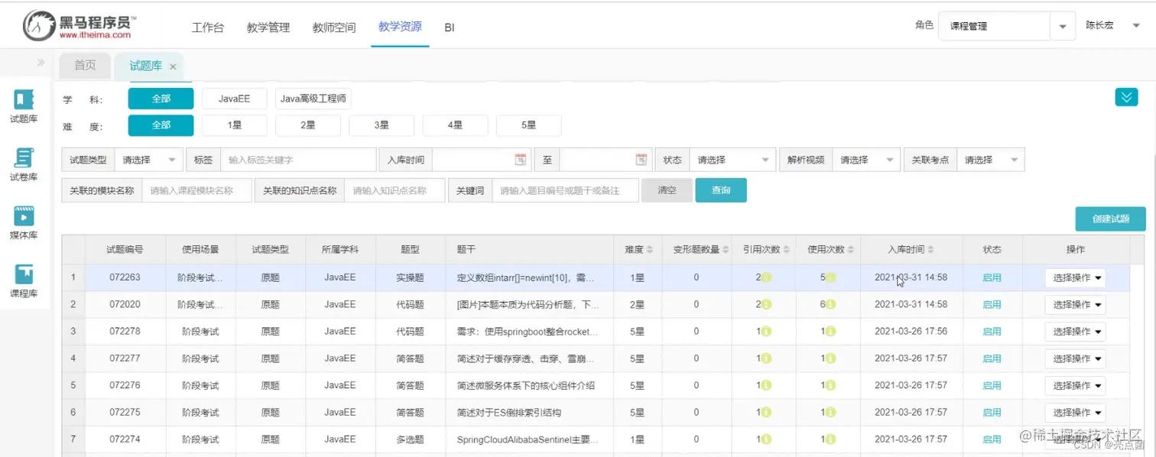
Task: Open the 课程库 sidebar icon
Action: pos(24,274)
